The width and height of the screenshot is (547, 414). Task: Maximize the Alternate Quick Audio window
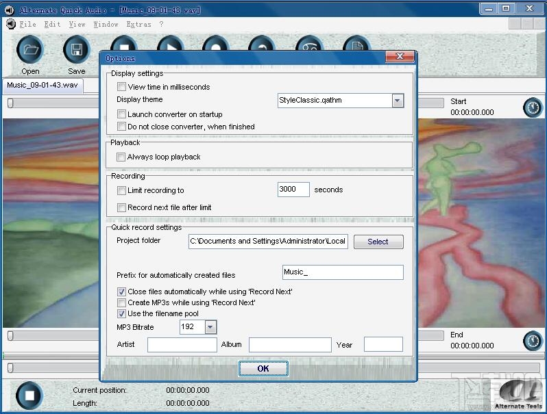click(505, 8)
